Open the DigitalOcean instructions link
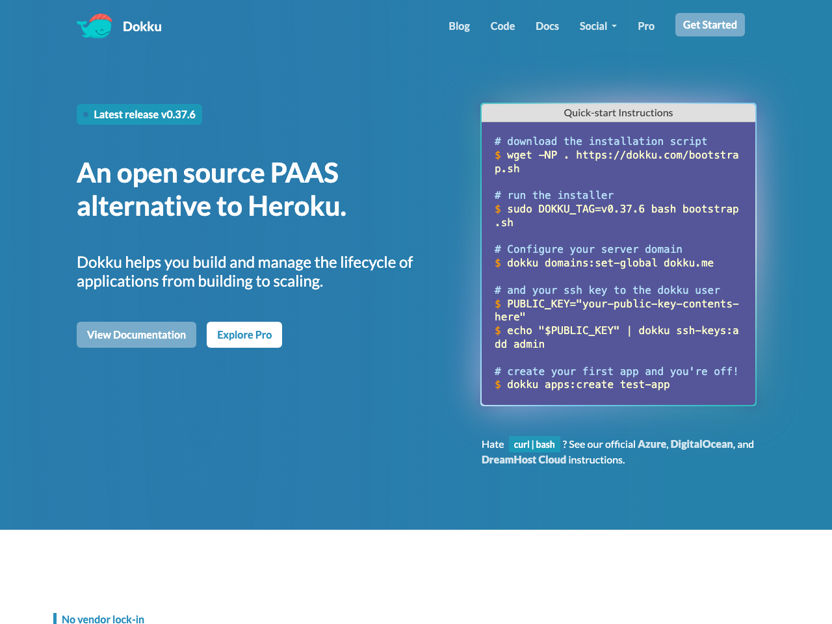Viewport: 832px width, 624px height. click(701, 444)
